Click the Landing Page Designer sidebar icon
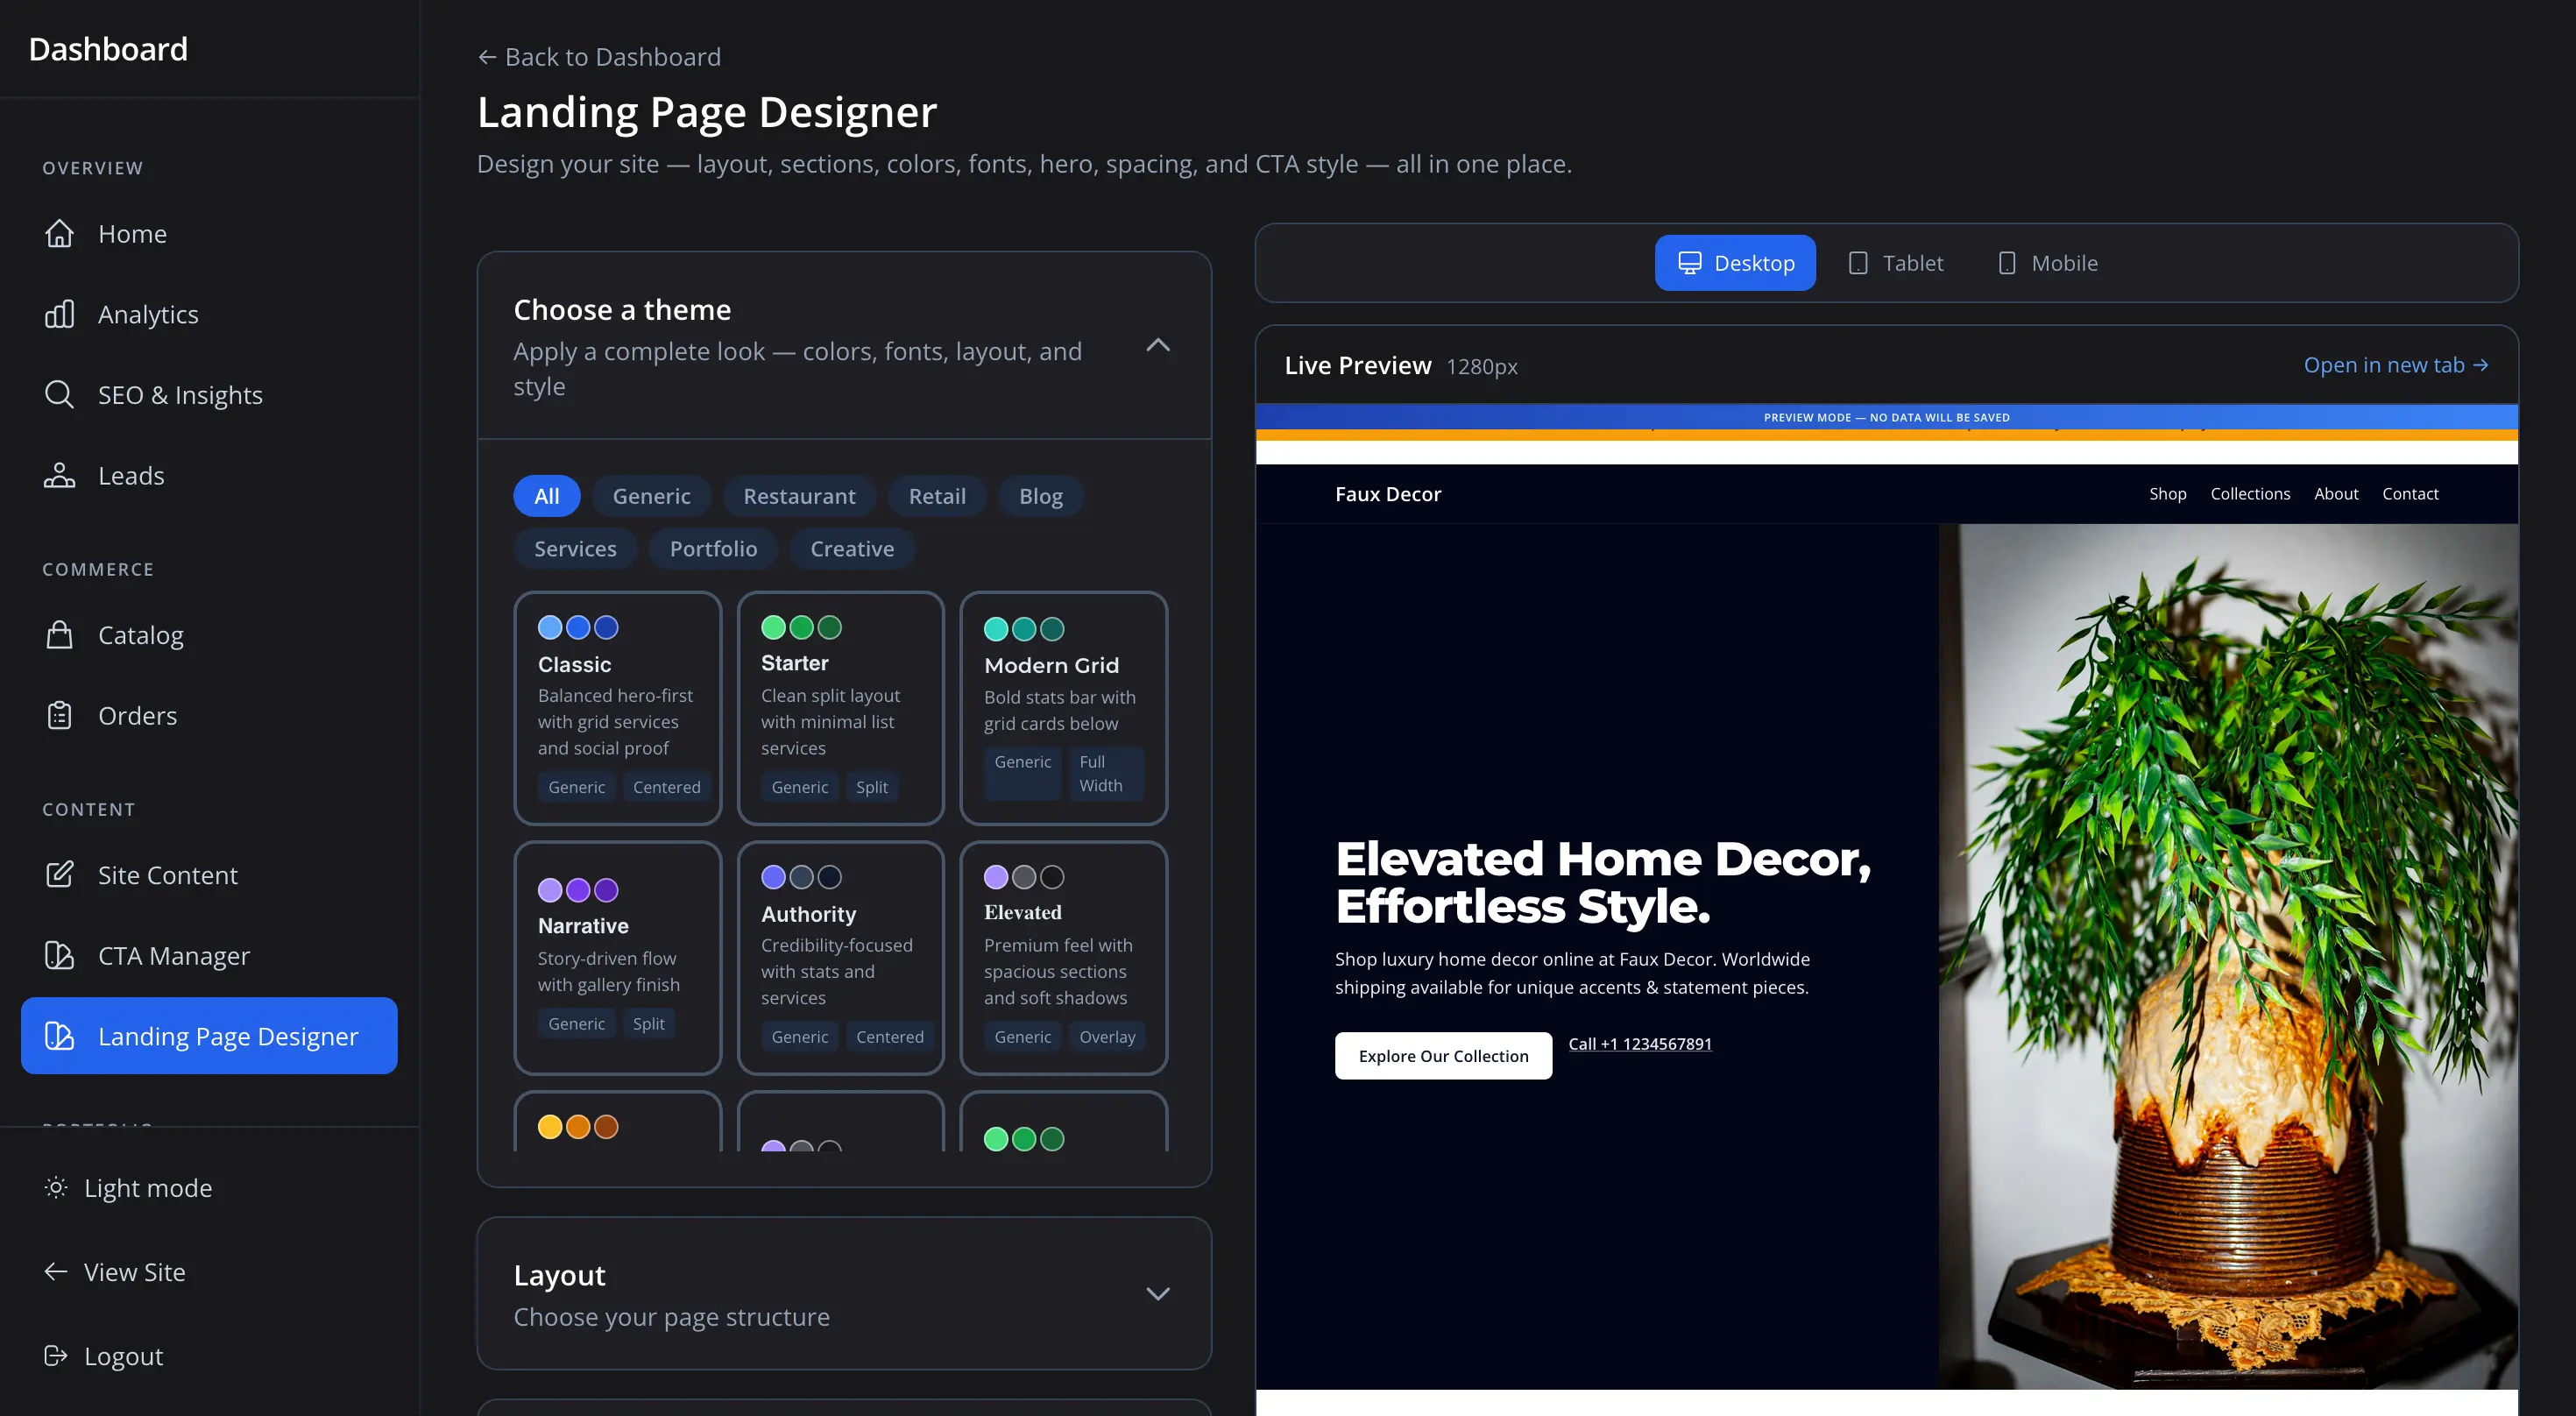This screenshot has width=2576, height=1416. click(59, 1036)
